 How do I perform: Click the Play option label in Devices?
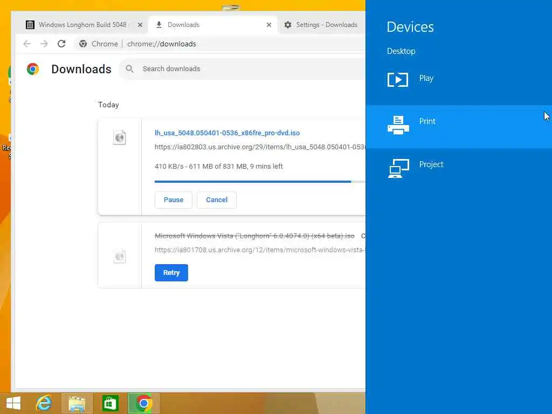click(x=426, y=78)
